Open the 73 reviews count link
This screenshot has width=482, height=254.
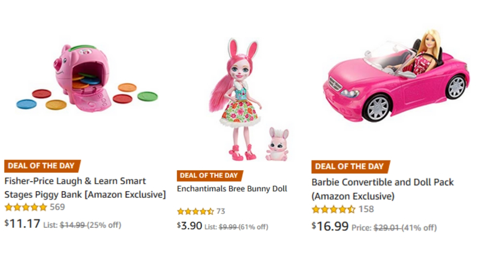[x=221, y=211]
